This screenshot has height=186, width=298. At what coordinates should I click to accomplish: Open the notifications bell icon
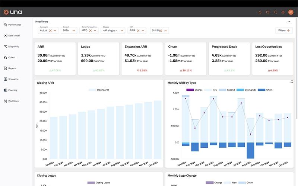point(260,12)
